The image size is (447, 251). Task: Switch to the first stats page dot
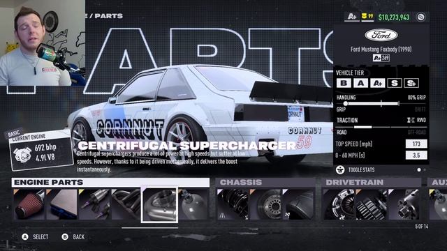pos(419,170)
